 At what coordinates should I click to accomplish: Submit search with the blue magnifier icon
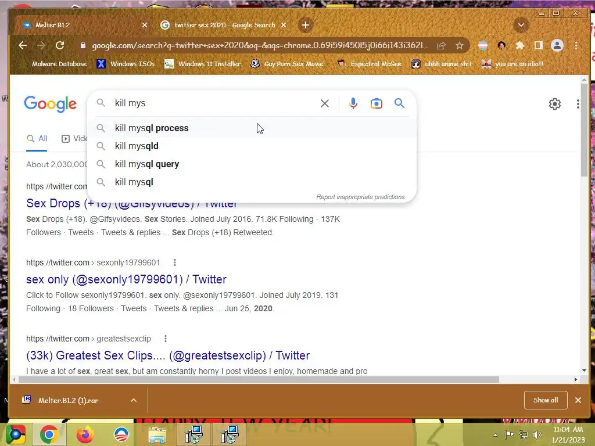tap(399, 103)
